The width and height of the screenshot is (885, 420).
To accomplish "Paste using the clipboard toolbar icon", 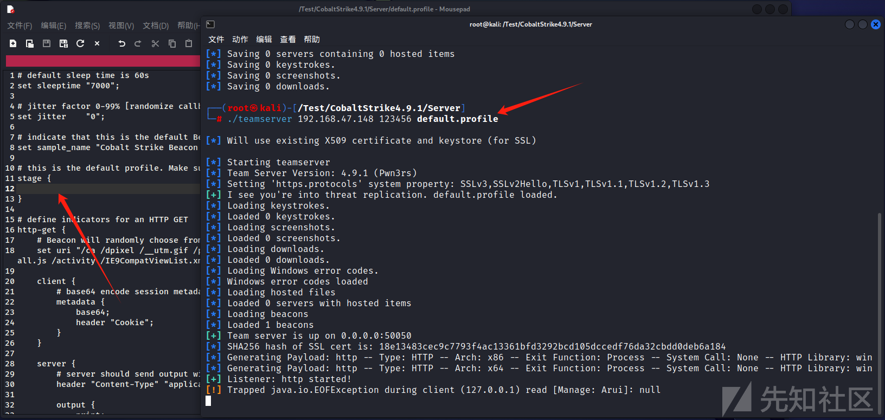I will (x=189, y=43).
